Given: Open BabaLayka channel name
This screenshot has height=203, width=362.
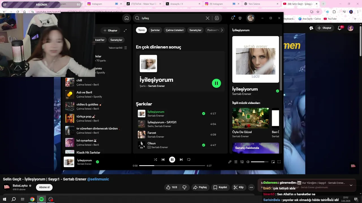Looking at the screenshot, I should coord(20,186).
